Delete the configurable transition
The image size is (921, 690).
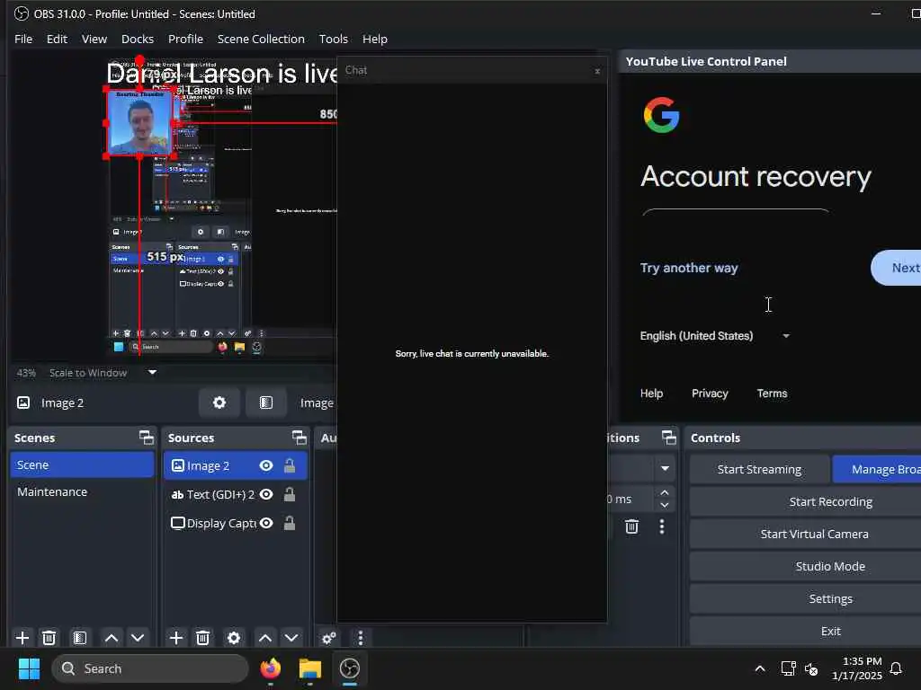(x=631, y=526)
